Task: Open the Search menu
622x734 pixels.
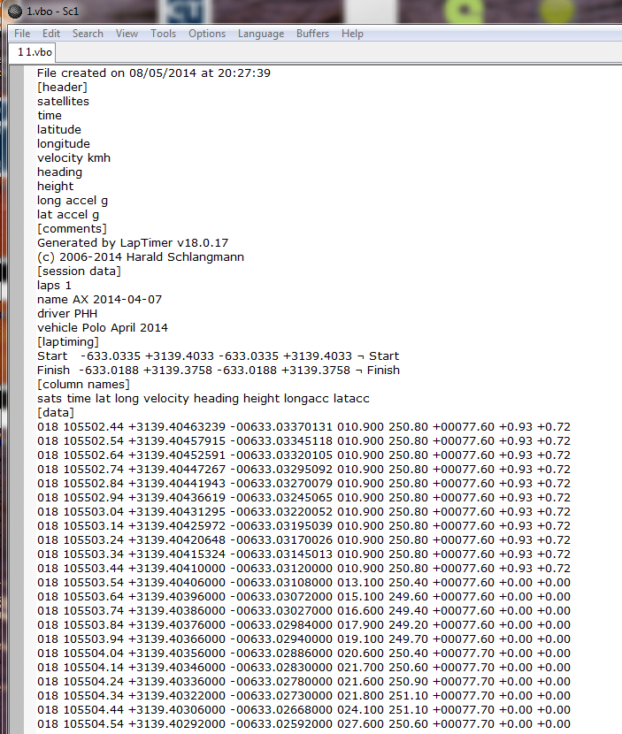Action: pos(88,34)
